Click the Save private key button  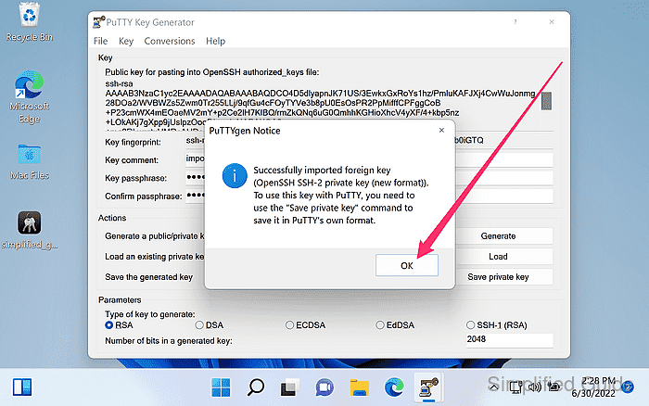coord(498,277)
